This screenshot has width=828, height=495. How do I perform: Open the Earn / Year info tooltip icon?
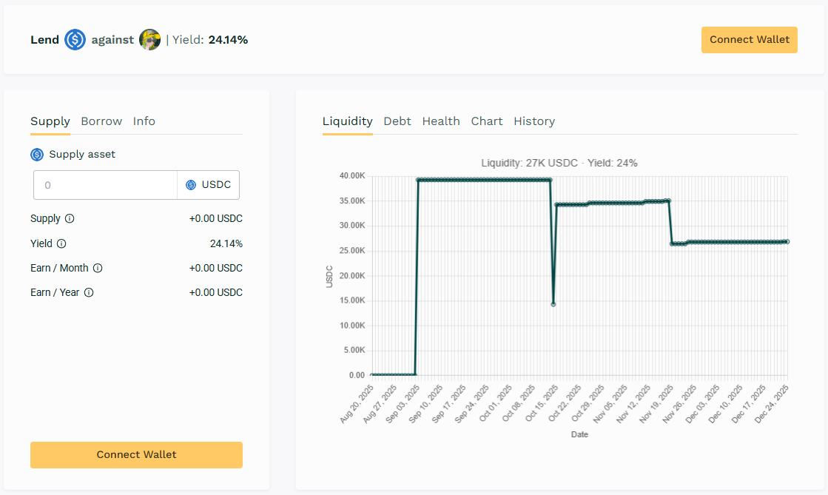pyautogui.click(x=89, y=293)
